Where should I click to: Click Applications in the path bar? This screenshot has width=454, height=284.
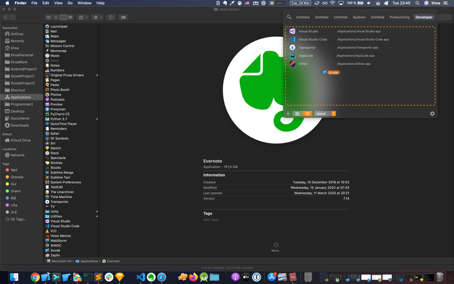point(87,261)
